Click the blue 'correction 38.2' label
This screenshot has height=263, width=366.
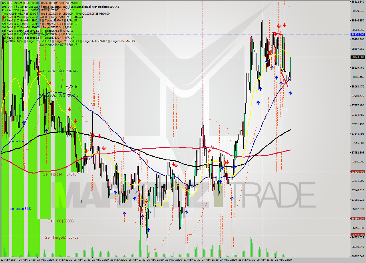21,141
